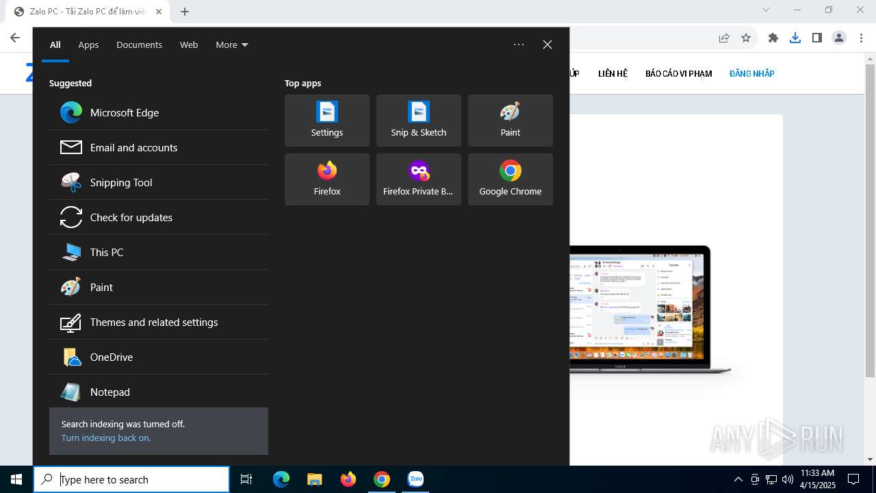
Task: Open Chrome downloads icon
Action: [795, 38]
